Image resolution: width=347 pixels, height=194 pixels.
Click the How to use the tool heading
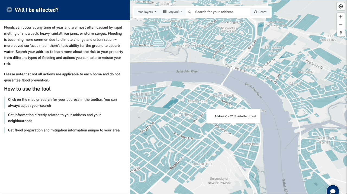(x=27, y=89)
